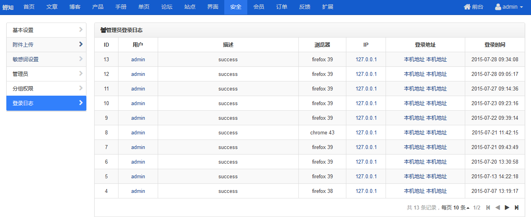The image size is (531, 217).
Task: Jump to the last page of records
Action: 517,208
